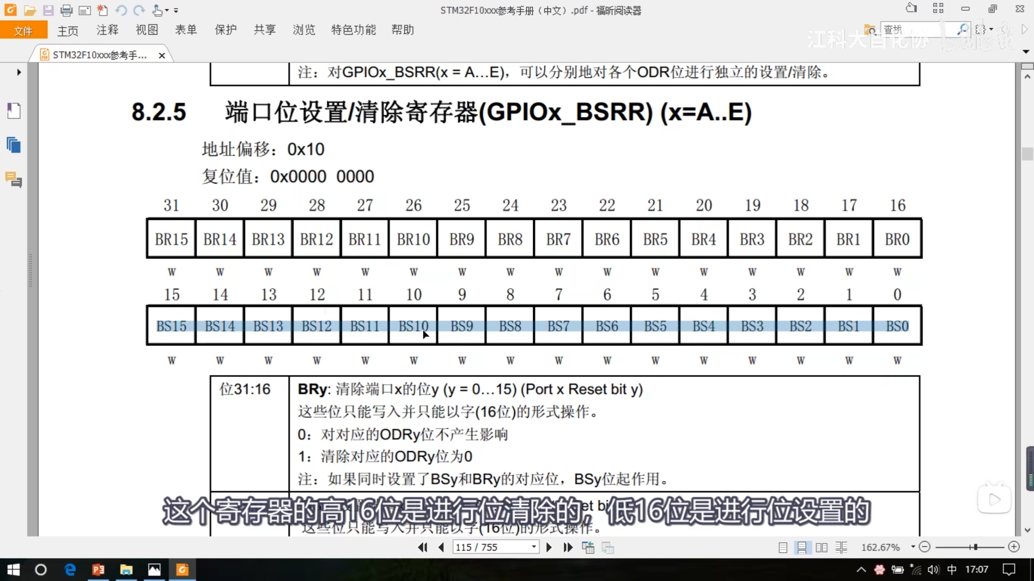Click the zoom in plus button
Viewport: 1034px width, 581px height.
(1014, 547)
